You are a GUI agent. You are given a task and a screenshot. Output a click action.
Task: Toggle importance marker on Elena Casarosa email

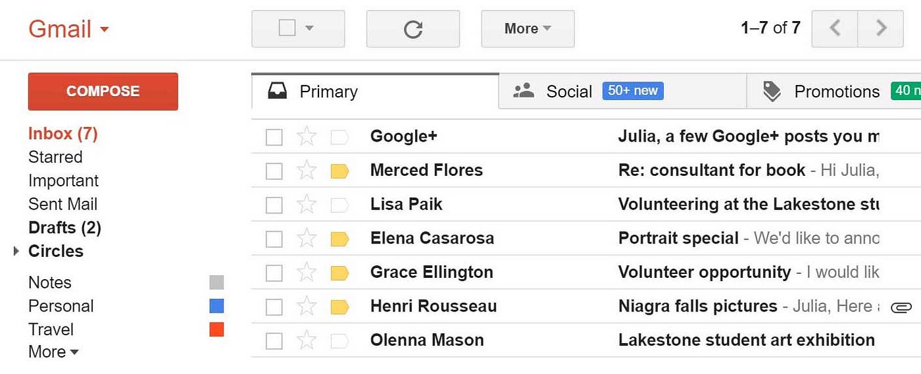click(x=339, y=238)
